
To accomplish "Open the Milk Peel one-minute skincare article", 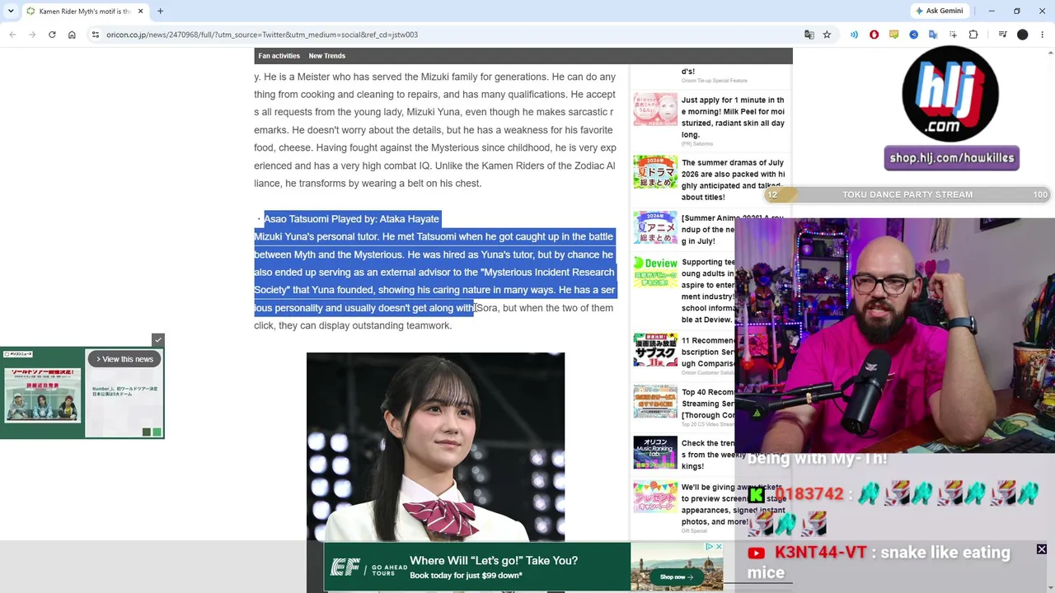I will [x=733, y=118].
